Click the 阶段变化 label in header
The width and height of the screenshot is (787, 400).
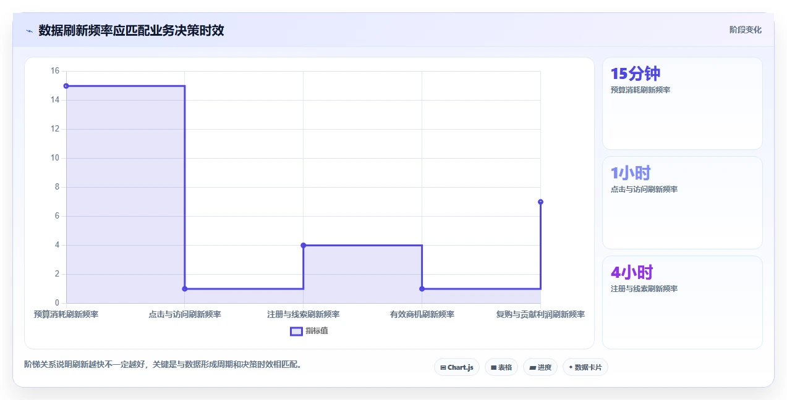(745, 30)
